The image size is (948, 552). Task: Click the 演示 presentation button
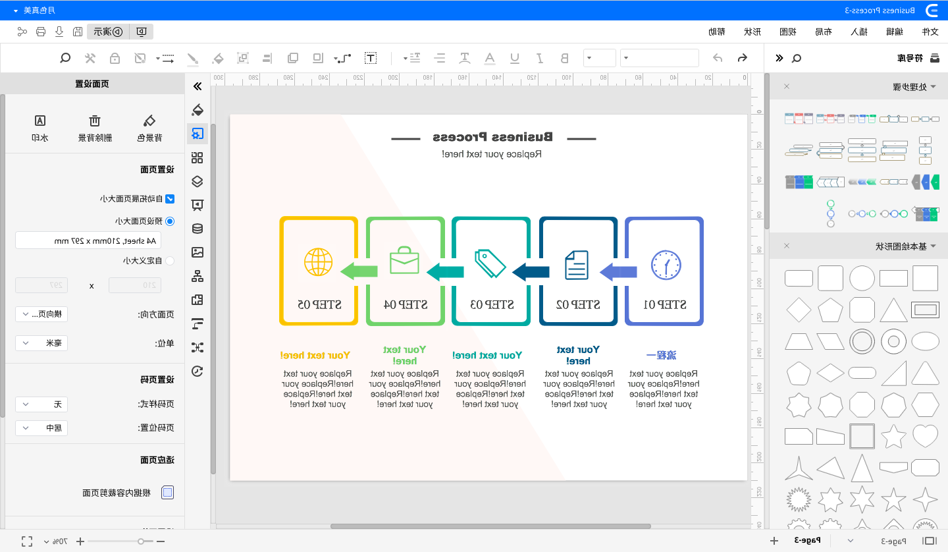pyautogui.click(x=107, y=32)
